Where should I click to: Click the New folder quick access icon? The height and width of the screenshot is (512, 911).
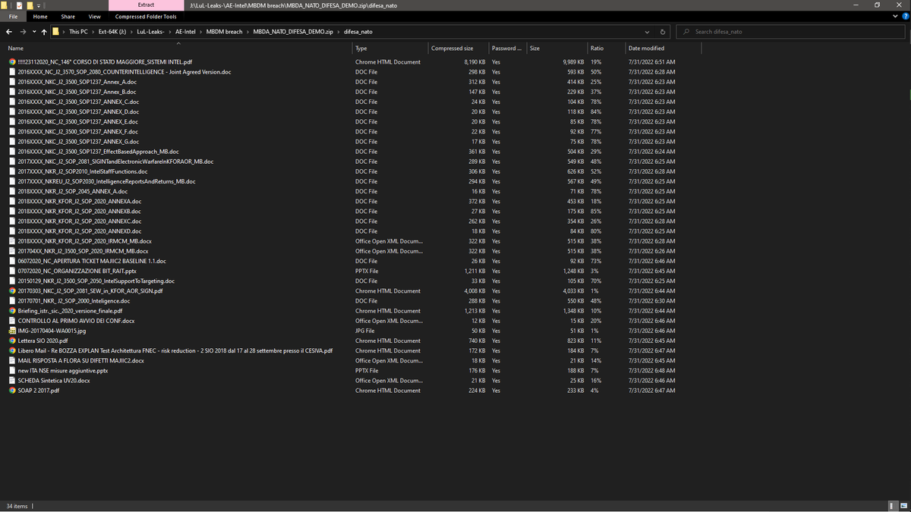click(28, 5)
